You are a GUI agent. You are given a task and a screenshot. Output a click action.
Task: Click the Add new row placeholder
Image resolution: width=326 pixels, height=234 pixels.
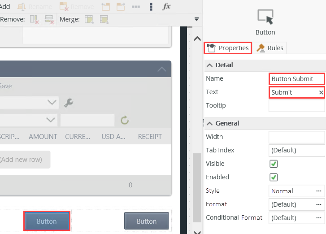click(x=25, y=160)
